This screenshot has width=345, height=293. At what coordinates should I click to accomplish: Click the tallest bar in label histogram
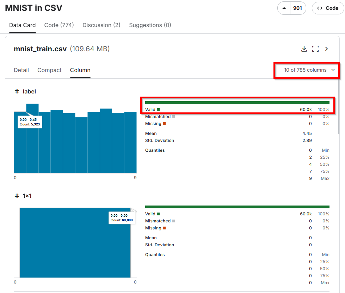[x=32, y=148]
